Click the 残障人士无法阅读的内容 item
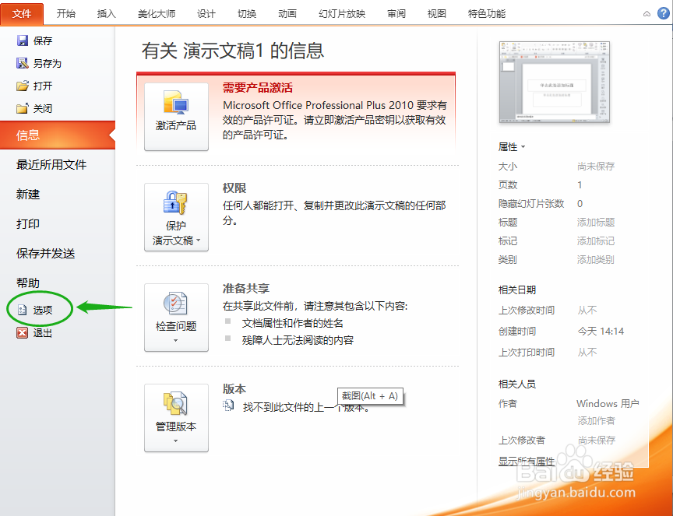 (x=298, y=340)
